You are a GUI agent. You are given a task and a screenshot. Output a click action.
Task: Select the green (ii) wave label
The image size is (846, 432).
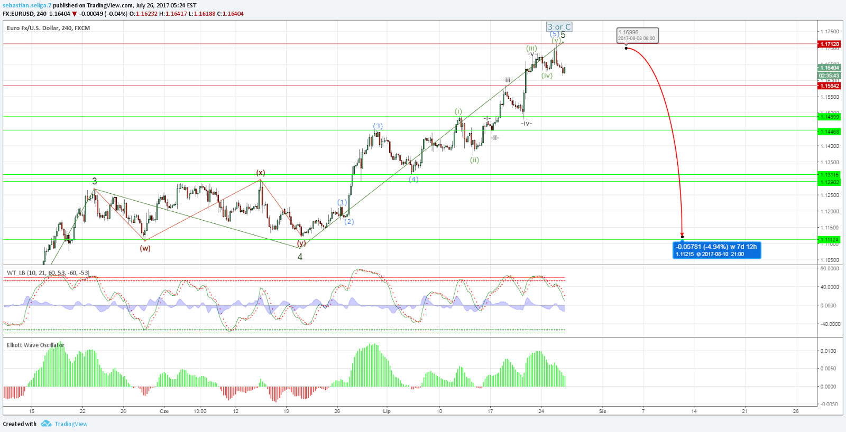pyautogui.click(x=474, y=160)
